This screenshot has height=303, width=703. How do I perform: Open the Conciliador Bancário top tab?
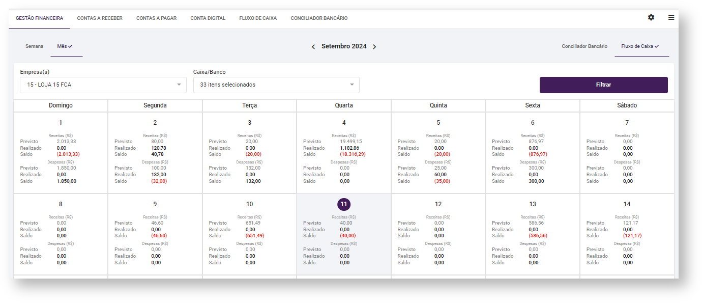pos(319,18)
